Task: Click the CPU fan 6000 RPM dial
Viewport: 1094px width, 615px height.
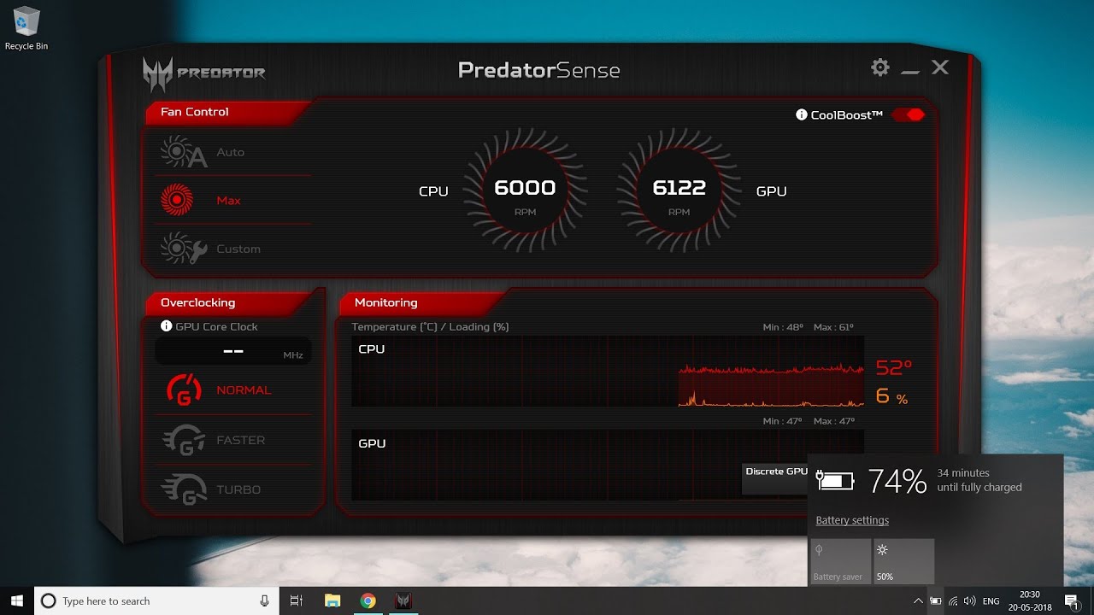Action: (525, 190)
